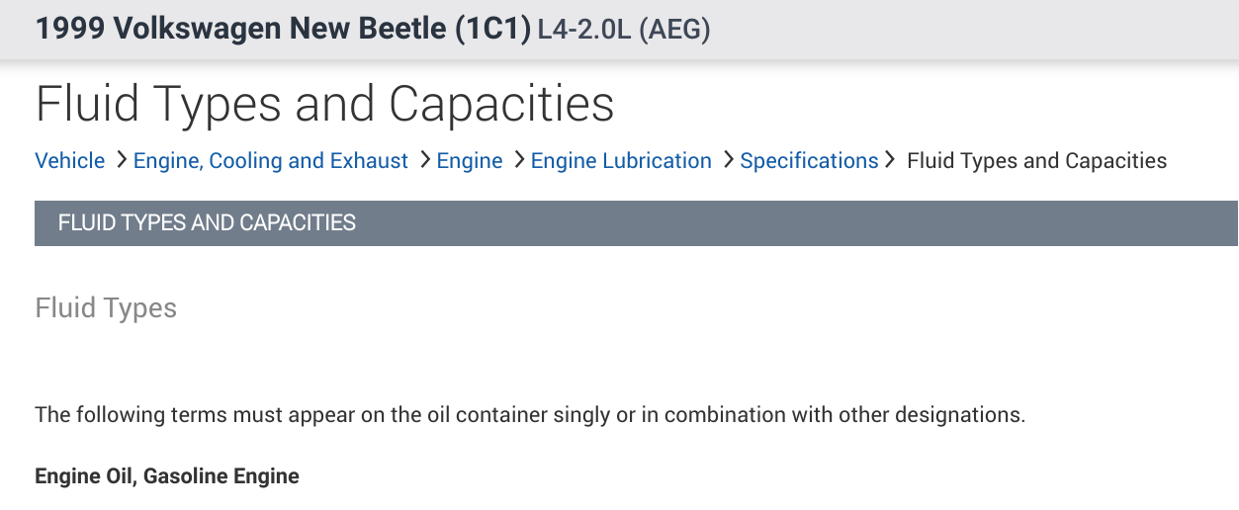Click the final Fluid Types and Capacities breadcrumb
Screen dimensions: 1239x510
click(1036, 161)
